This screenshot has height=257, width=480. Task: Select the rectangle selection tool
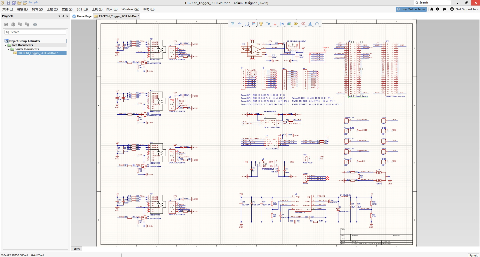pos(247,24)
